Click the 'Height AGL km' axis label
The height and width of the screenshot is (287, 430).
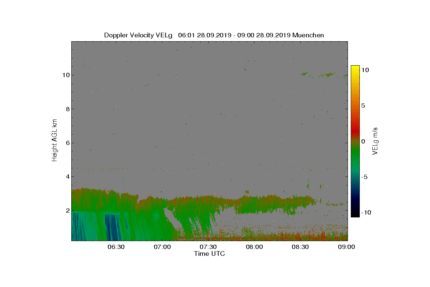pyautogui.click(x=55, y=140)
